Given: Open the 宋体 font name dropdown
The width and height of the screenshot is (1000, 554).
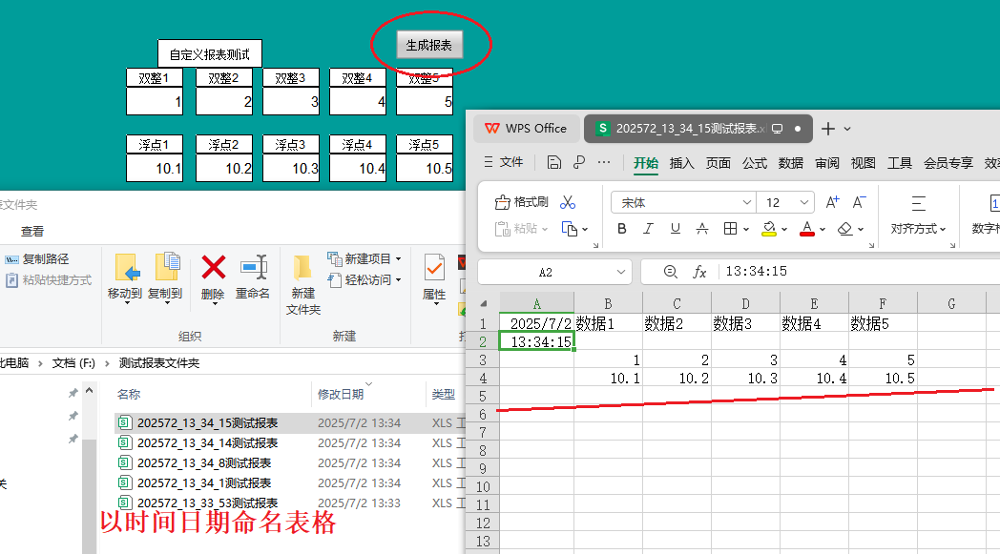Looking at the screenshot, I should pos(746,202).
